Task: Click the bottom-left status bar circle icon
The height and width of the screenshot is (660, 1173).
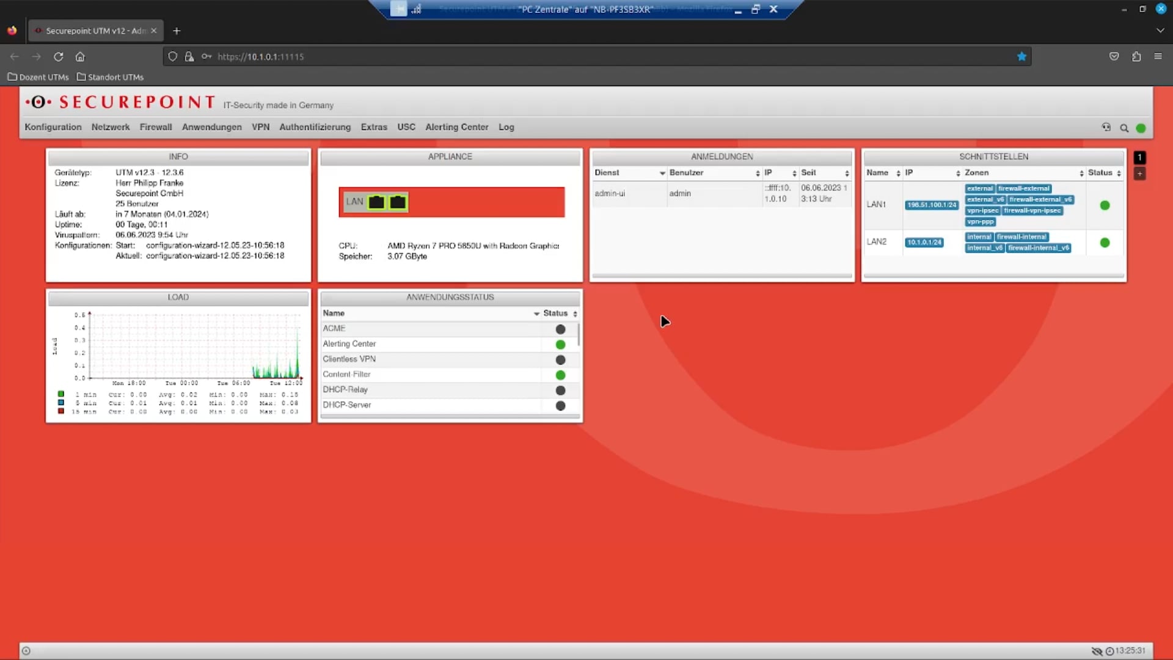Action: (x=26, y=651)
